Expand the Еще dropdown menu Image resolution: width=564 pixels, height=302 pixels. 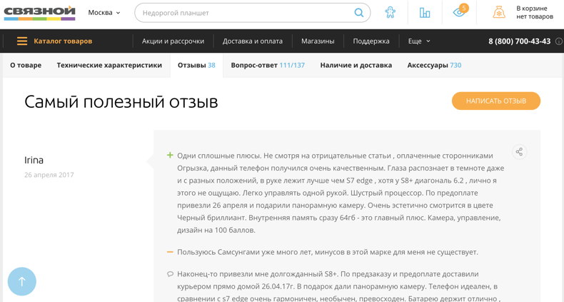(x=419, y=41)
